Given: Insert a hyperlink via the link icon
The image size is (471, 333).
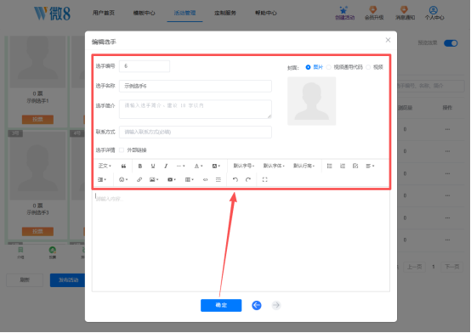Looking at the screenshot, I should click(139, 179).
